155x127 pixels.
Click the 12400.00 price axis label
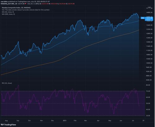pos(149,38)
